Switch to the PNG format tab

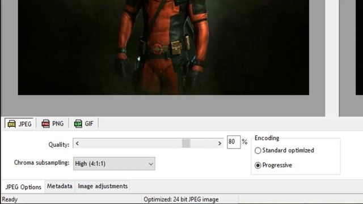(x=53, y=124)
